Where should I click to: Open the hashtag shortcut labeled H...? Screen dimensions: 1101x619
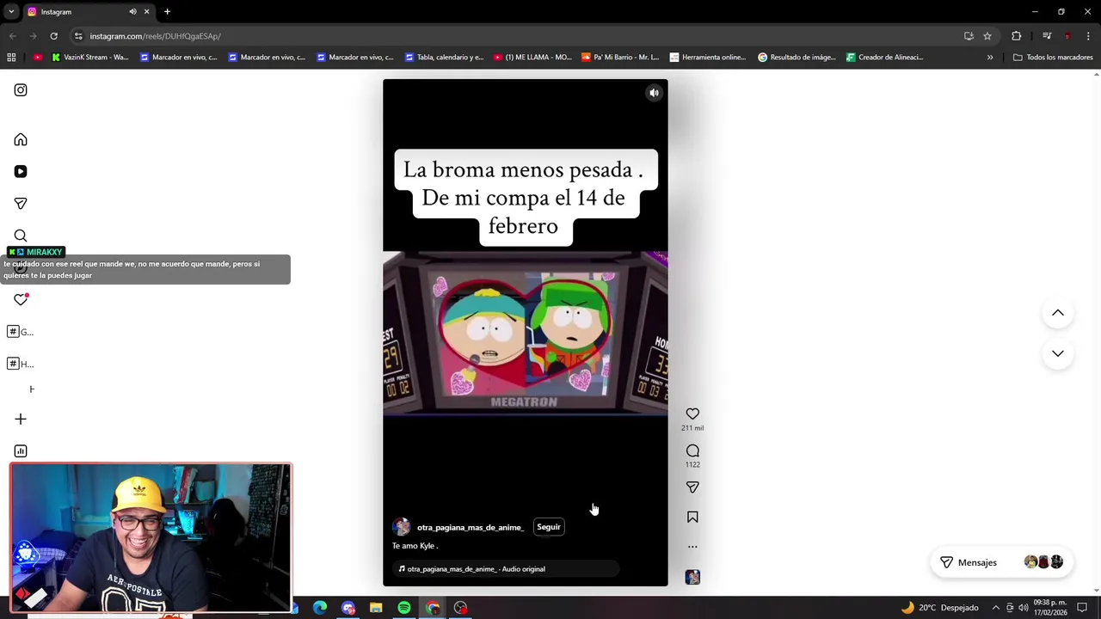tap(20, 364)
